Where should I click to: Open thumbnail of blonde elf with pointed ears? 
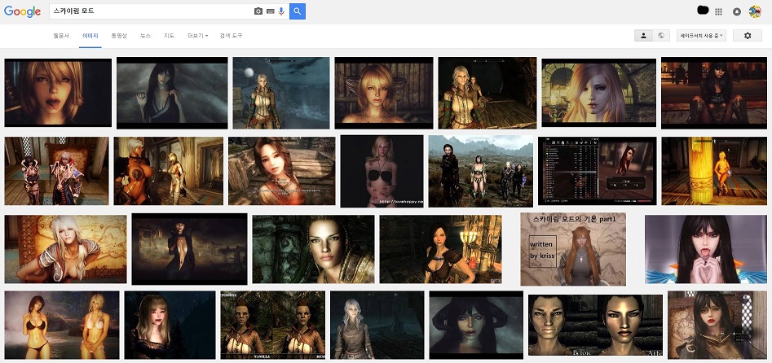pos(384,93)
